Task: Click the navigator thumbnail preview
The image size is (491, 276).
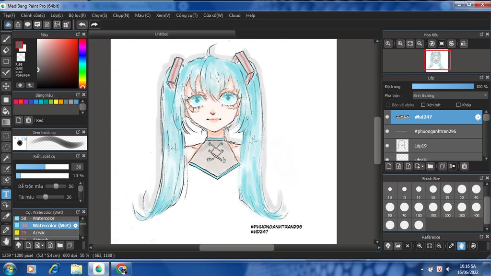Action: pyautogui.click(x=437, y=60)
